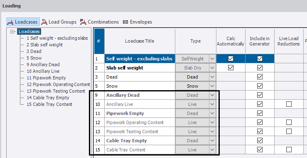
Task: Toggle Include in Generator for row 3 Dead
Action: pos(260,77)
